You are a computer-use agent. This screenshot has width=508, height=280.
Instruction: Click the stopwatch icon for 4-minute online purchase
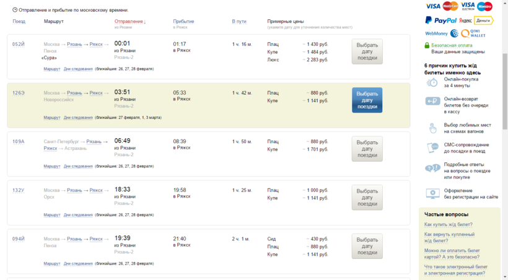(432, 82)
